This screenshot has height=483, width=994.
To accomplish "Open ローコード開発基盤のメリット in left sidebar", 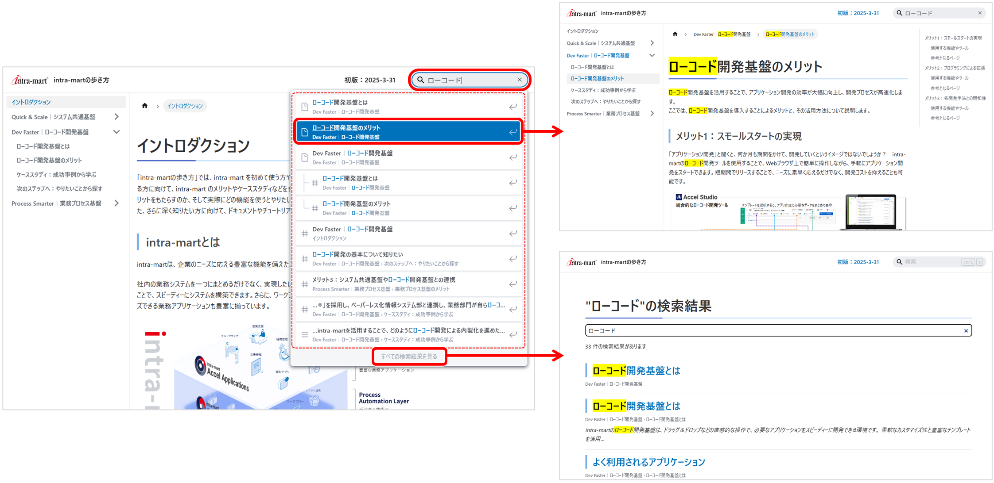I will coord(49,161).
